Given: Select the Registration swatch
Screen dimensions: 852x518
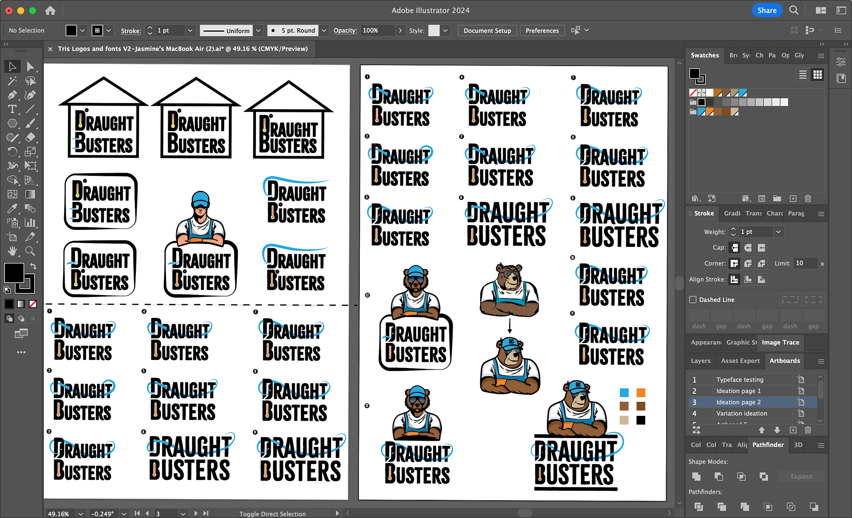Looking at the screenshot, I should pos(701,93).
